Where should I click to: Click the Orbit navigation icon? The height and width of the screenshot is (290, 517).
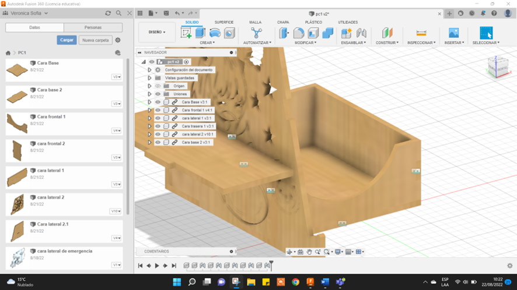pyautogui.click(x=289, y=252)
